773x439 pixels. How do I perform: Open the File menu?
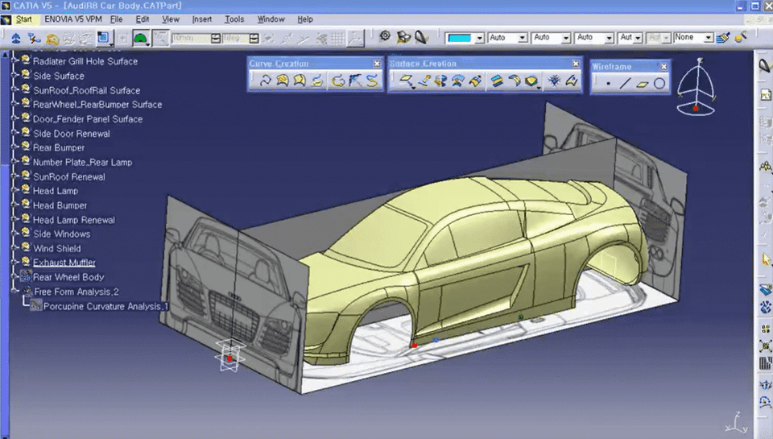[x=116, y=19]
